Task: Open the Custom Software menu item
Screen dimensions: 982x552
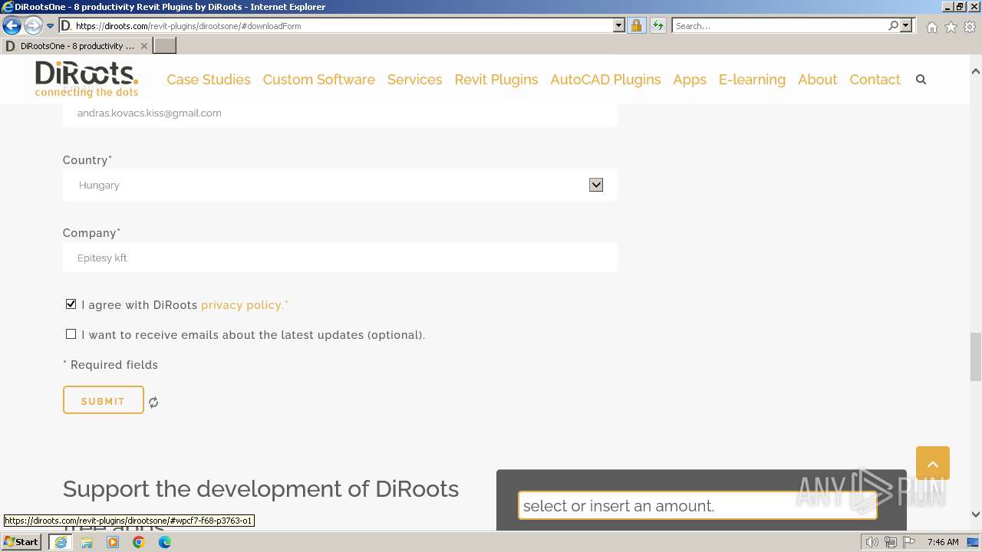Action: click(319, 80)
